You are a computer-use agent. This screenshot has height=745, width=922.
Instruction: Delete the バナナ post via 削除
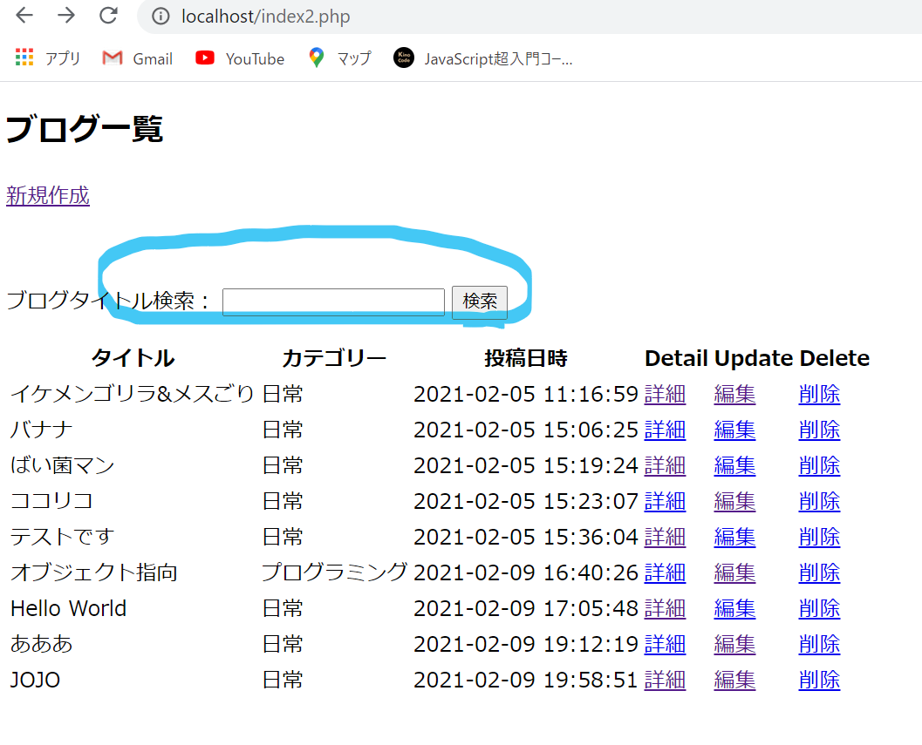[x=819, y=430]
